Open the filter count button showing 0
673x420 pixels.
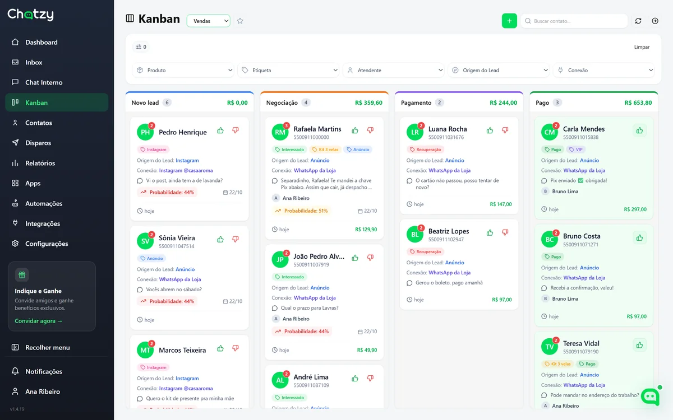click(x=141, y=47)
